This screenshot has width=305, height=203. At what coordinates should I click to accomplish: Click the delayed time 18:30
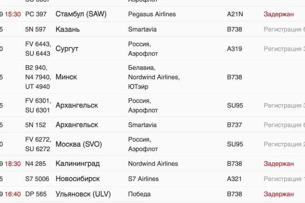pos(13,164)
